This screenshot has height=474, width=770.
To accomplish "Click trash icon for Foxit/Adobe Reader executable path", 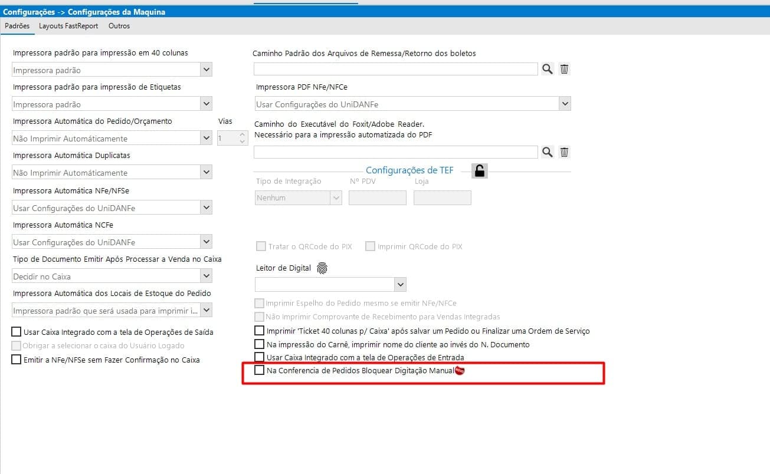I will point(564,152).
